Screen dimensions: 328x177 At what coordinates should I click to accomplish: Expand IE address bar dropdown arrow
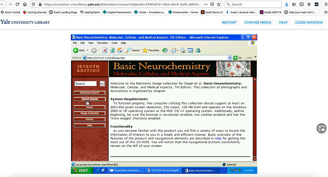coord(230,58)
